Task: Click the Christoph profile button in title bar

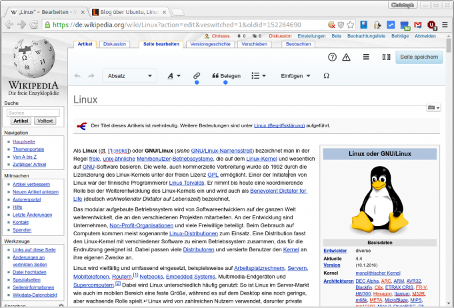Action: tap(403, 5)
